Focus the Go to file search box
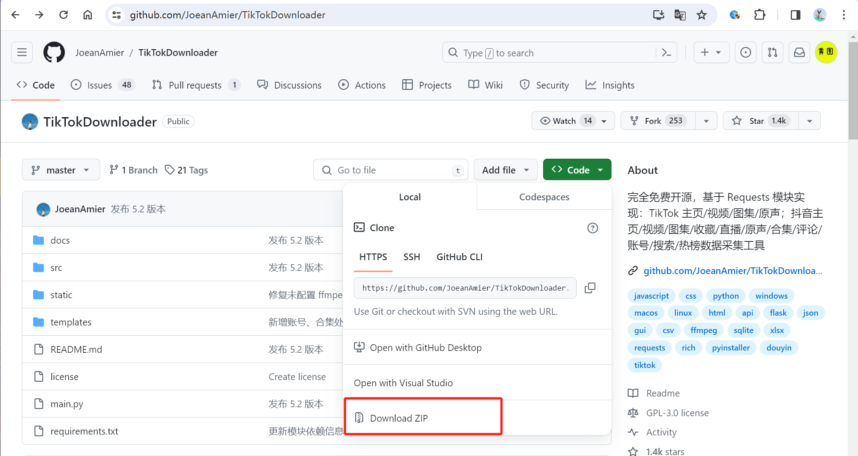Screen dimensions: 858x456 tap(391, 170)
